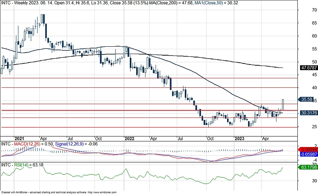Screen dimensions: 318x194
Task: Click the 2022 year label on time axis
Action: click(x=129, y=138)
